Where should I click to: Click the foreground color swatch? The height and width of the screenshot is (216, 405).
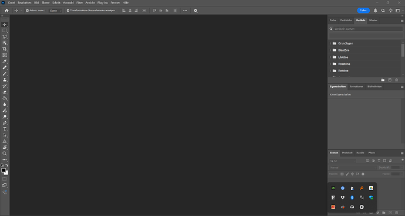(4, 170)
